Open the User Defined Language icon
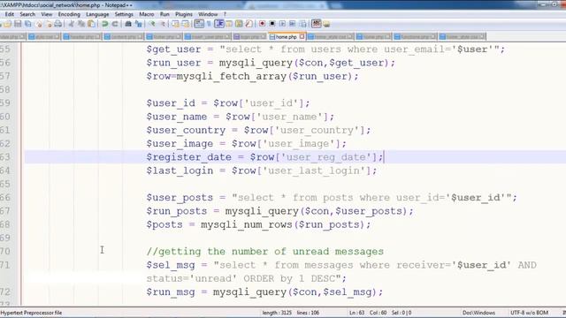 229,24
